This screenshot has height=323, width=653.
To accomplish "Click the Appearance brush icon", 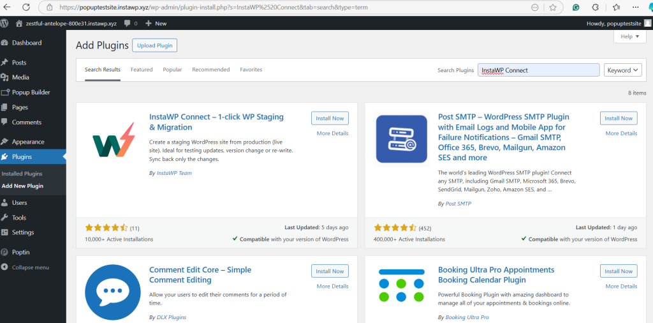I will click(x=5, y=142).
